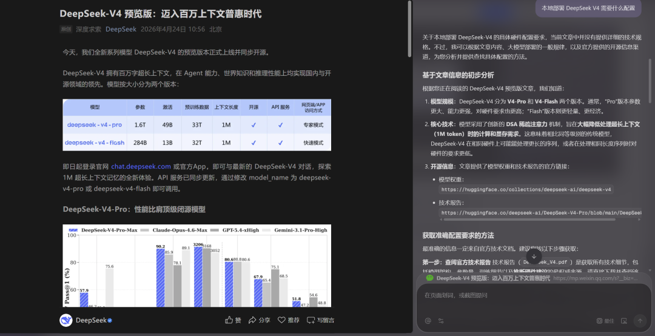Click the 预训练数据 table column header

point(196,107)
